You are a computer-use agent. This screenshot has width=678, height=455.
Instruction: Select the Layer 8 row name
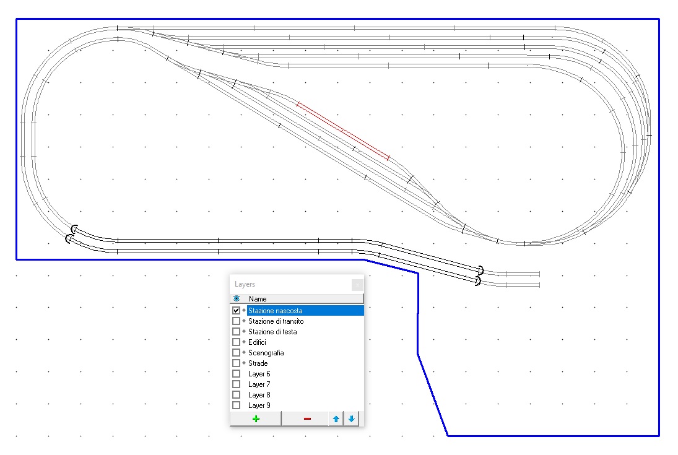(x=259, y=395)
